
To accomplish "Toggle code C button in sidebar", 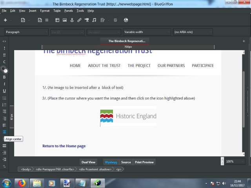I will [4, 62].
